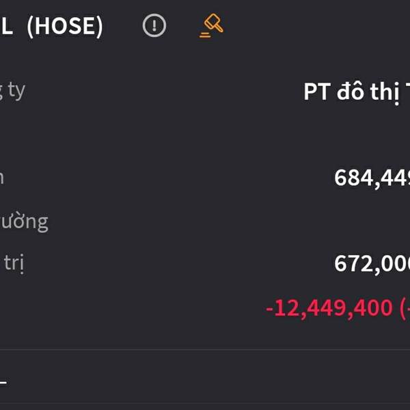Click the header gap between HOSE and info icon
Image resolution: width=410 pixels, height=410 pixels.
tap(122, 26)
